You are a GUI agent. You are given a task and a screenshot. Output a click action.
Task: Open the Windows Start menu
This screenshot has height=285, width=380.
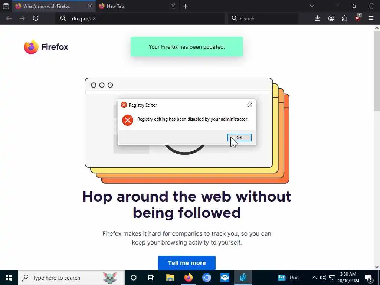(9, 278)
